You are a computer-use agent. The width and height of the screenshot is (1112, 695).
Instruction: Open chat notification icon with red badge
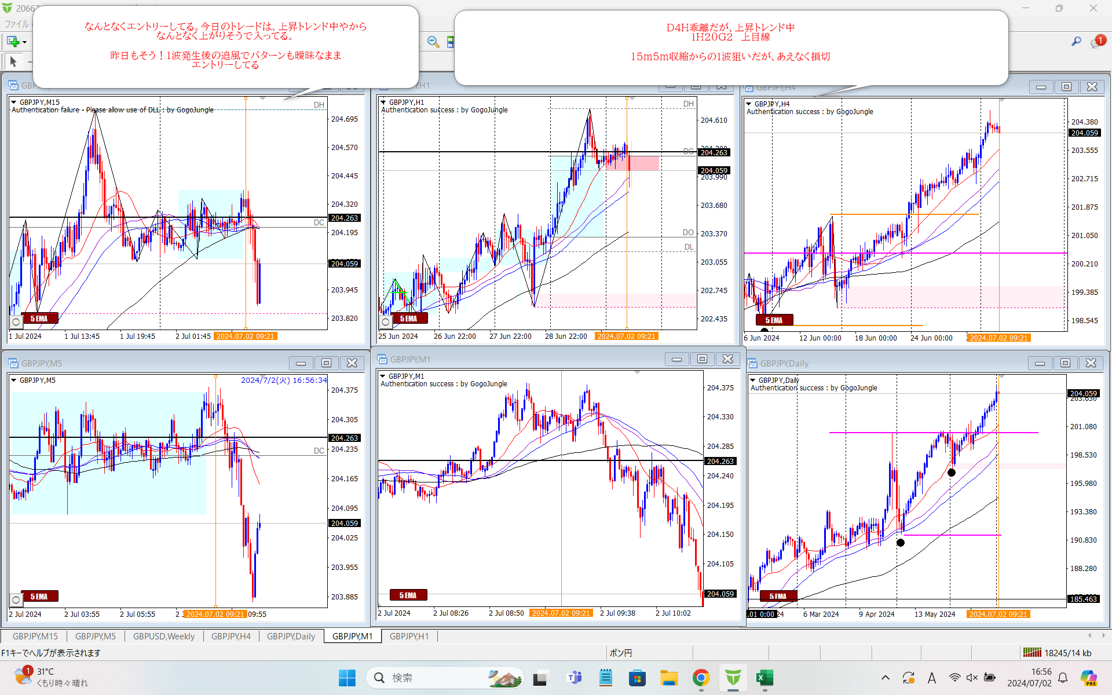point(1096,42)
